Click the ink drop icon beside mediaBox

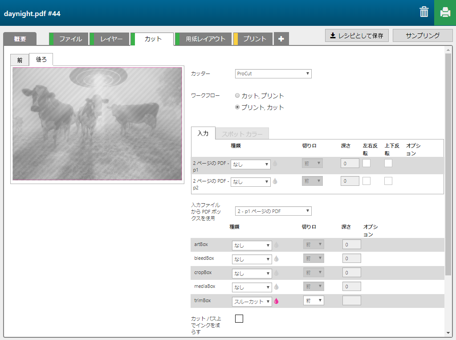tap(276, 287)
